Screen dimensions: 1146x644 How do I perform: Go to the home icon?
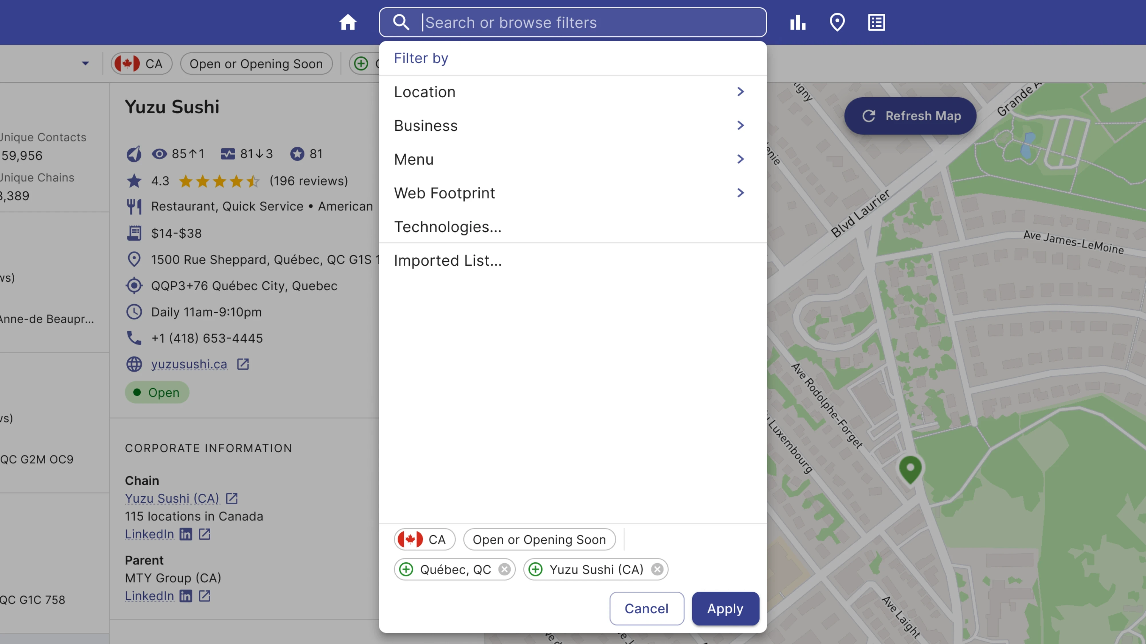tap(348, 22)
